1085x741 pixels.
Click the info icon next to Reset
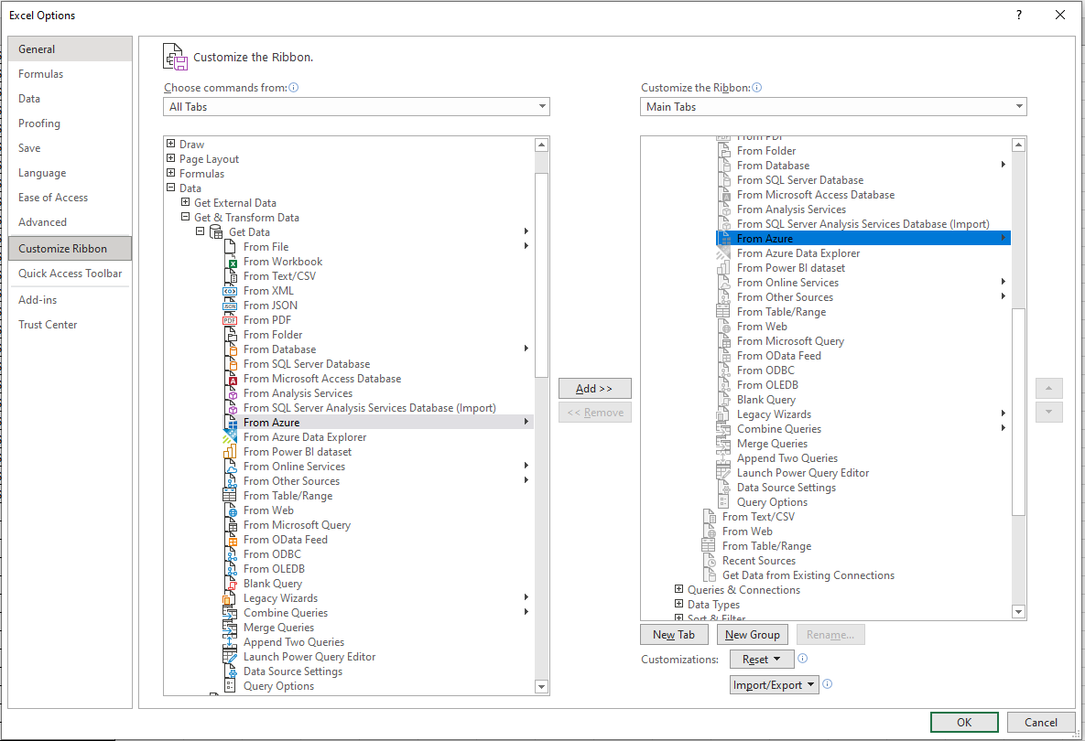pos(802,659)
